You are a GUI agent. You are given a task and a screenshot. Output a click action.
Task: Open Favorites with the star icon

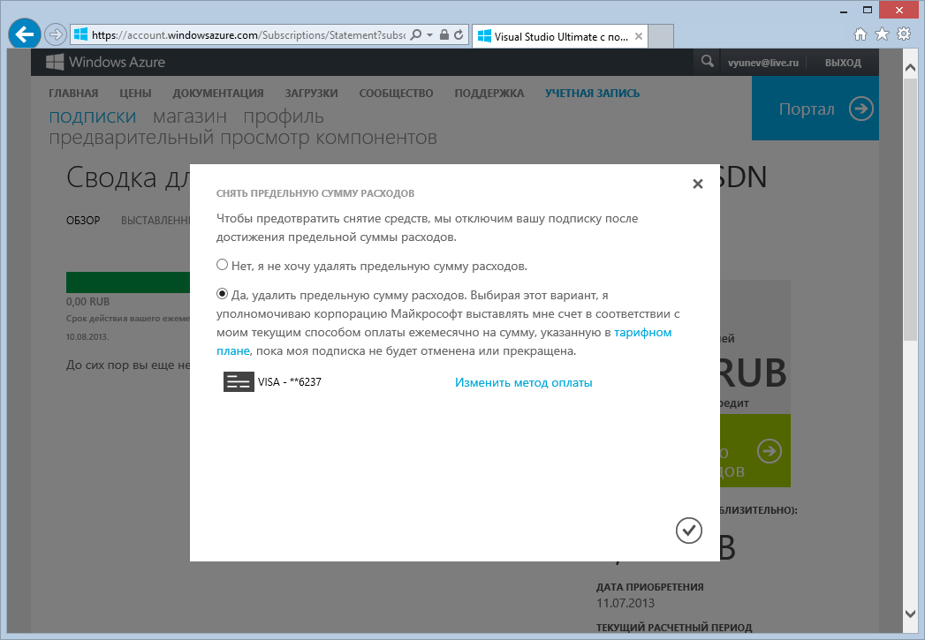[x=882, y=34]
